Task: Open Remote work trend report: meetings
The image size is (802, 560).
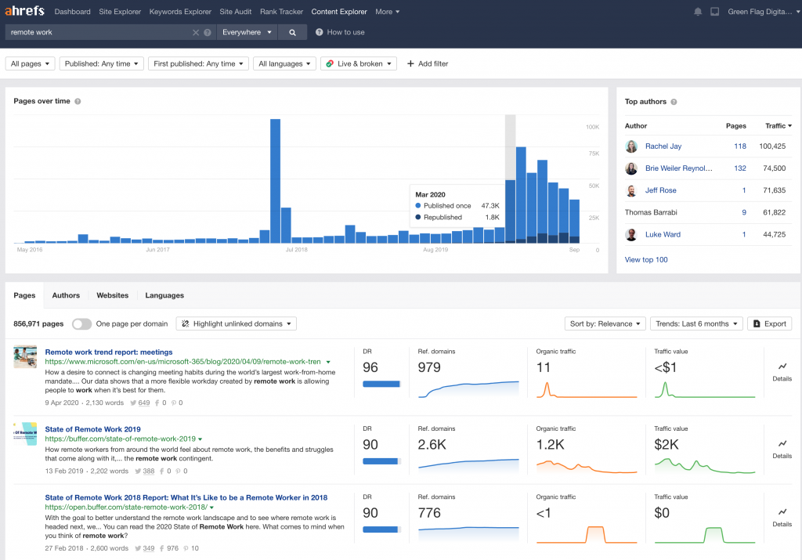Action: click(x=108, y=352)
